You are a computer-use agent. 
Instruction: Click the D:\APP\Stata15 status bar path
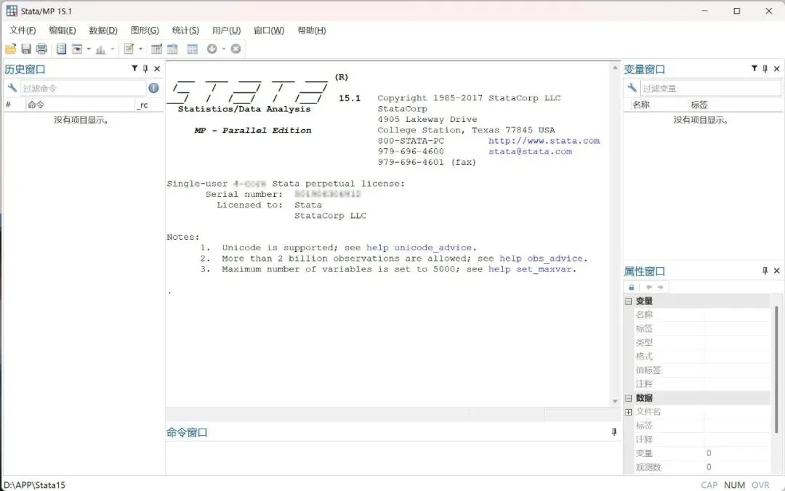(35, 485)
